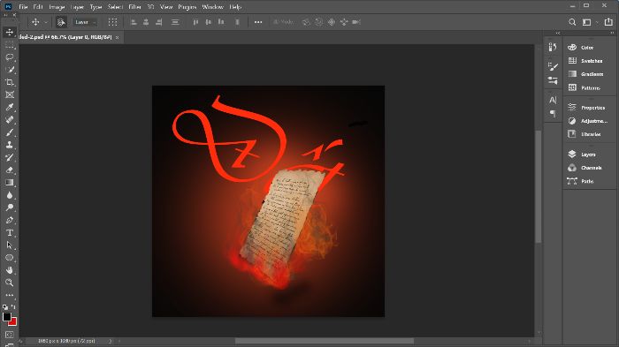This screenshot has height=347, width=619.
Task: Select the Ellipse shape tool
Action: tap(10, 258)
